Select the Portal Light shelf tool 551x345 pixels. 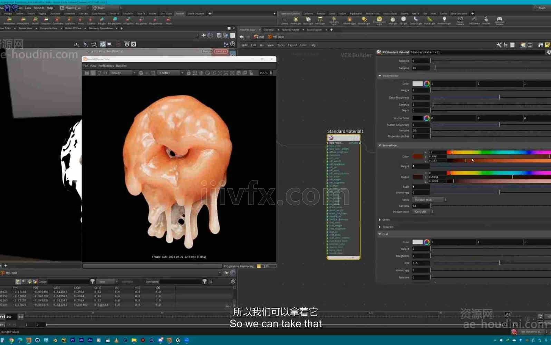(x=429, y=20)
